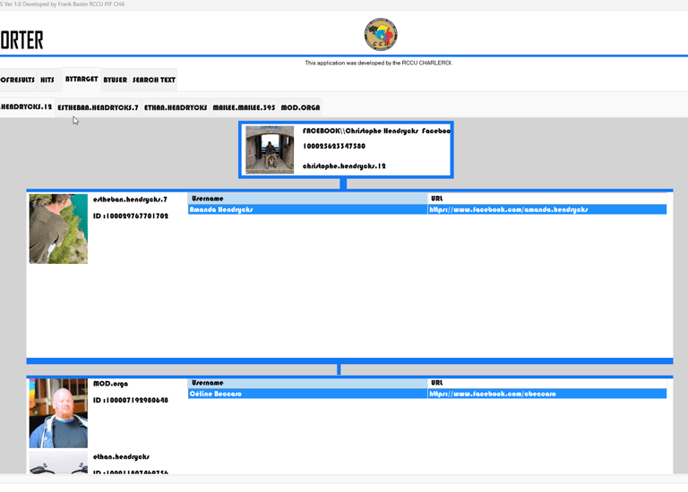Select the HENDRYCKS.12 target tab
The width and height of the screenshot is (688, 492).
click(x=27, y=107)
